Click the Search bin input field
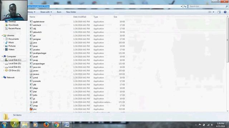The height and width of the screenshot is (128, 229). tap(207, 6)
